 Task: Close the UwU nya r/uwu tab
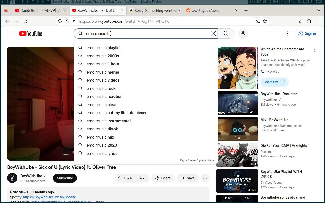pyautogui.click(x=236, y=11)
